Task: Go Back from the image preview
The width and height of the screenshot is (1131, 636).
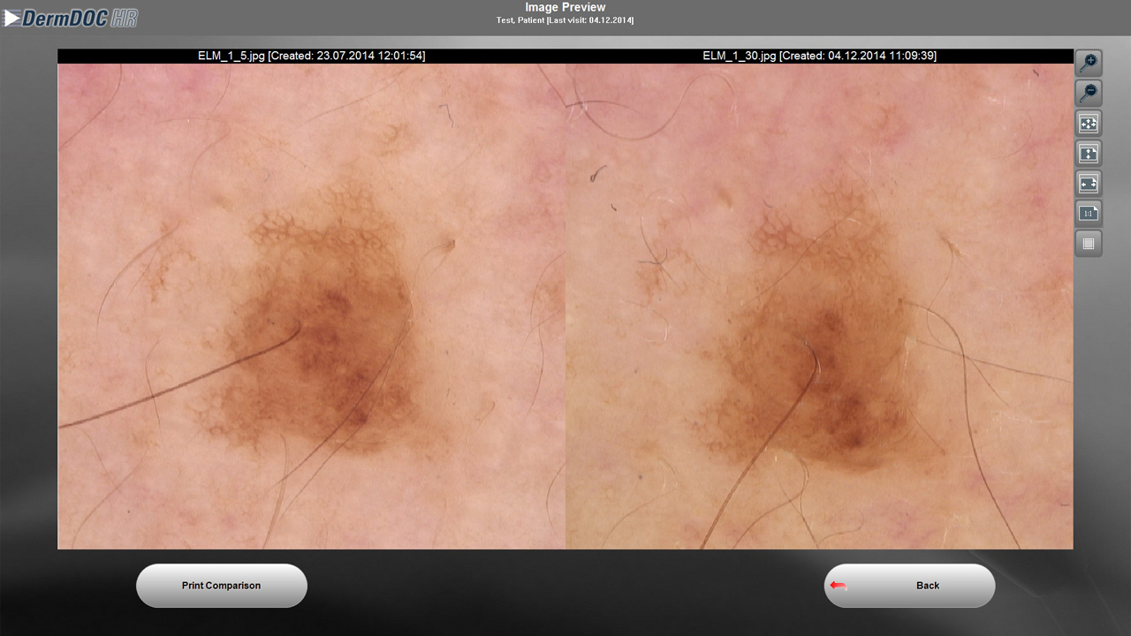Action: 910,586
